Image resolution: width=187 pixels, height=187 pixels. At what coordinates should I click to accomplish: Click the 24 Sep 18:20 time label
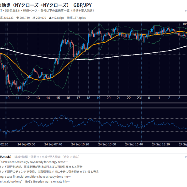161,144
